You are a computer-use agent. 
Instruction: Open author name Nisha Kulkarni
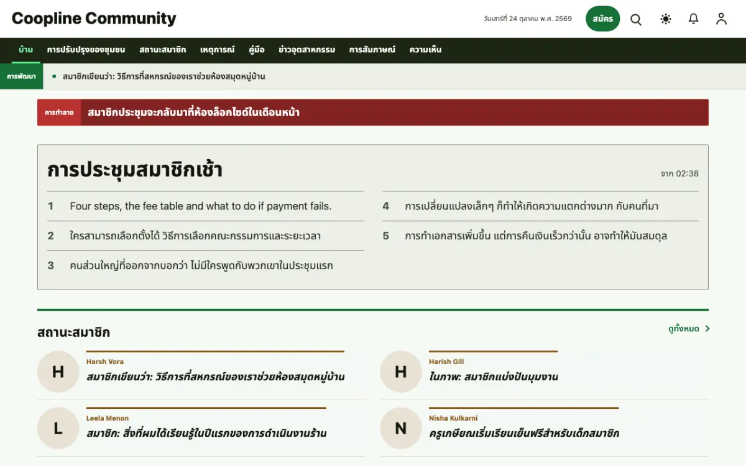tap(453, 418)
